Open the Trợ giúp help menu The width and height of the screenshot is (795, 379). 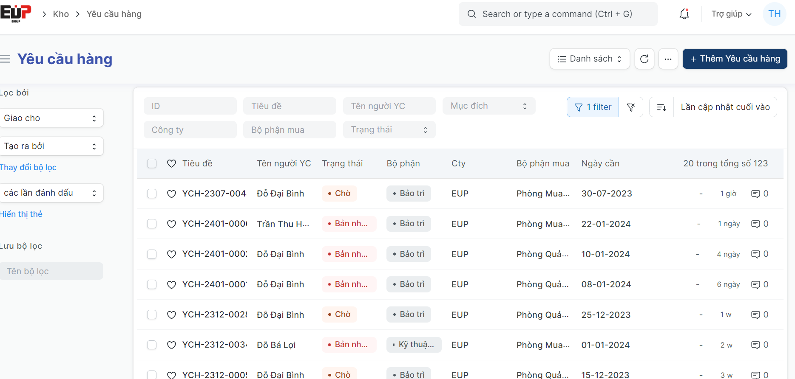[731, 14]
